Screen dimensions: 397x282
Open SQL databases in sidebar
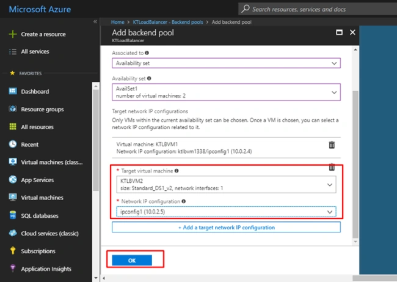40,215
